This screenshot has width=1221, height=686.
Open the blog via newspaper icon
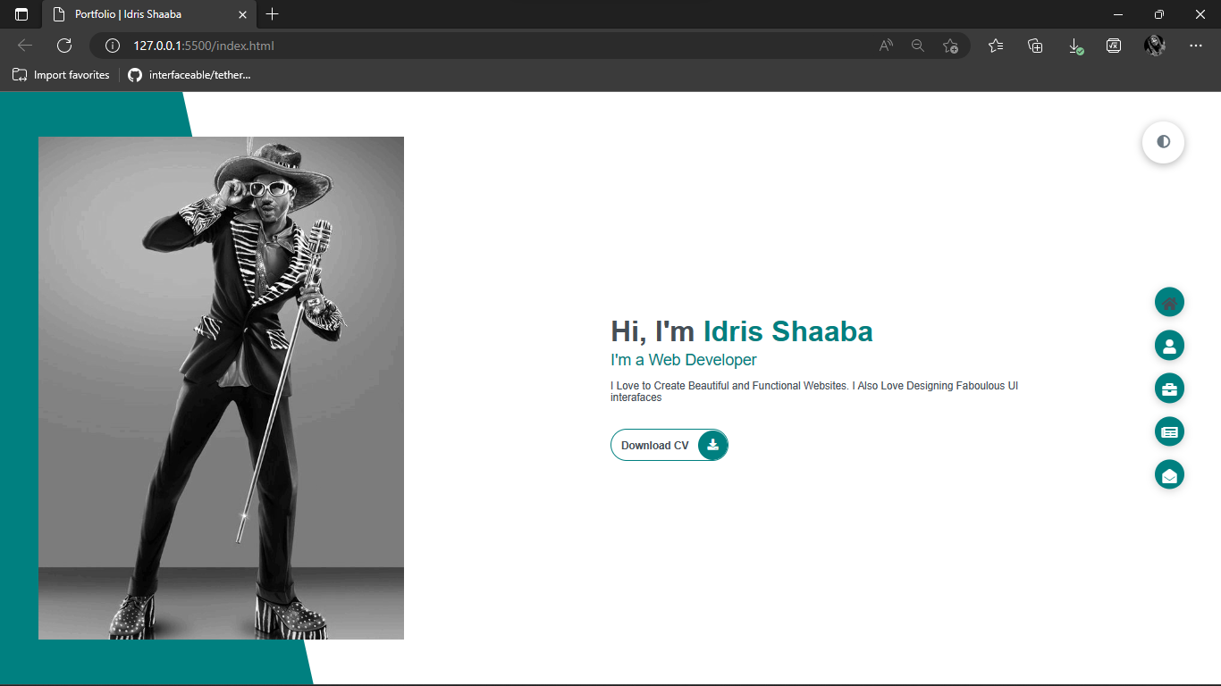(1169, 431)
